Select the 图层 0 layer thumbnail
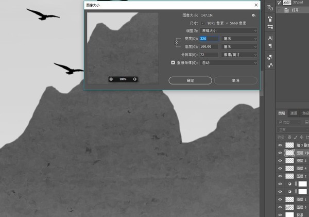 [x=289, y=207]
